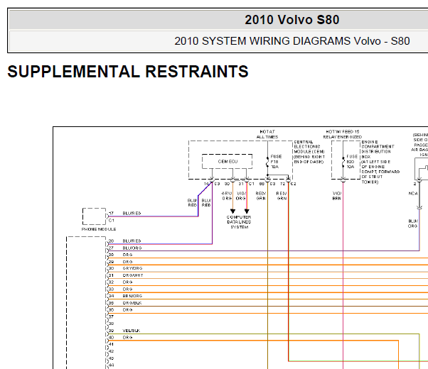Click CEM connector pin '72' label
The width and height of the screenshot is (428, 369).
pyautogui.click(x=282, y=184)
